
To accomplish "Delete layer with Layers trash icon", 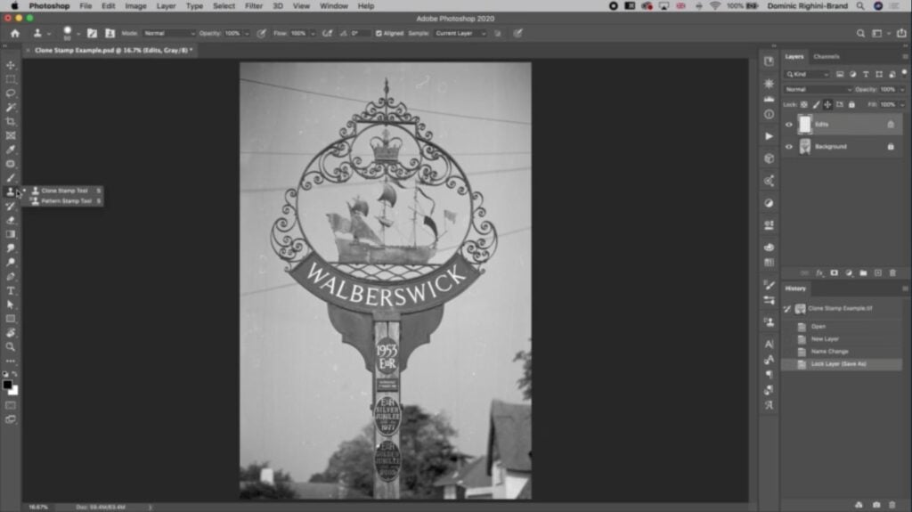I will point(892,272).
